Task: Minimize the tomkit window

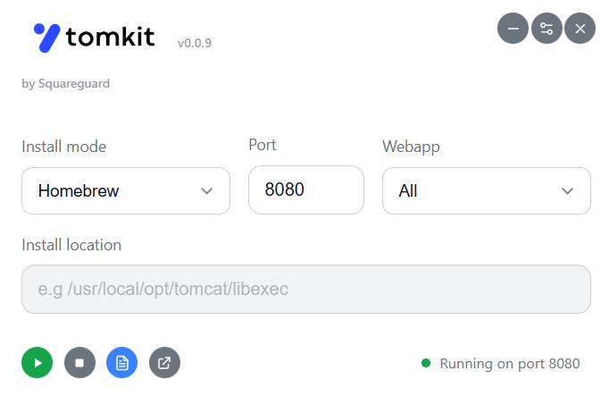Action: 513,29
